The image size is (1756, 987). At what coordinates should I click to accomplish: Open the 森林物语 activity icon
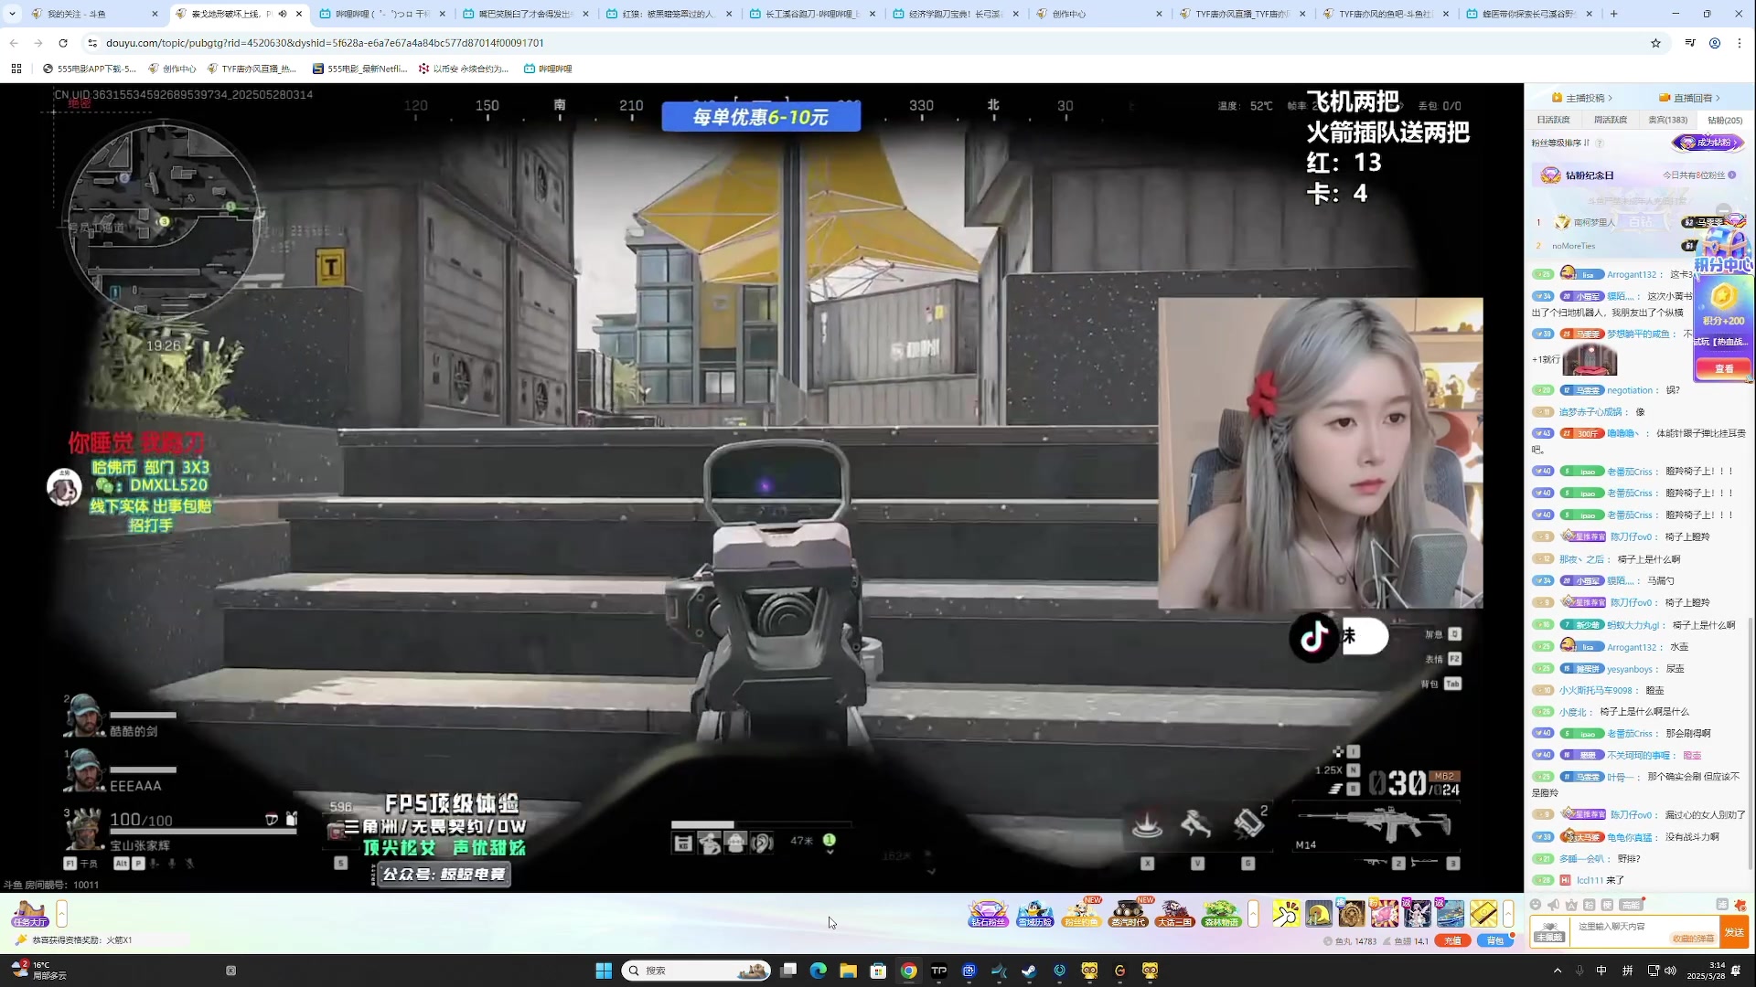click(1221, 913)
